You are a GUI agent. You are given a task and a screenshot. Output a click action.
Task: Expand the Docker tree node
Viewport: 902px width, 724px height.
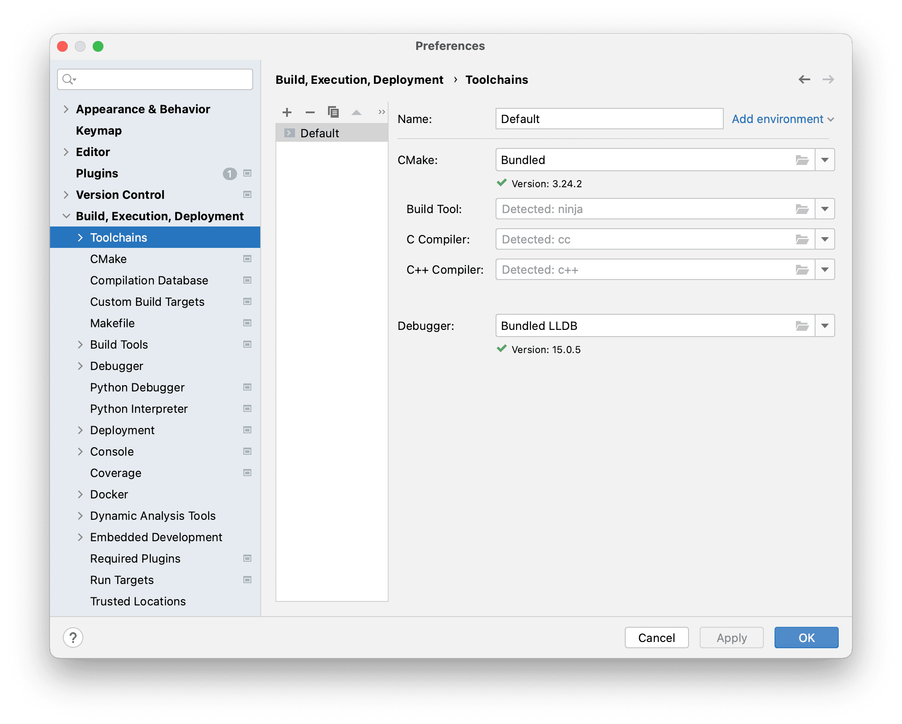click(x=80, y=494)
